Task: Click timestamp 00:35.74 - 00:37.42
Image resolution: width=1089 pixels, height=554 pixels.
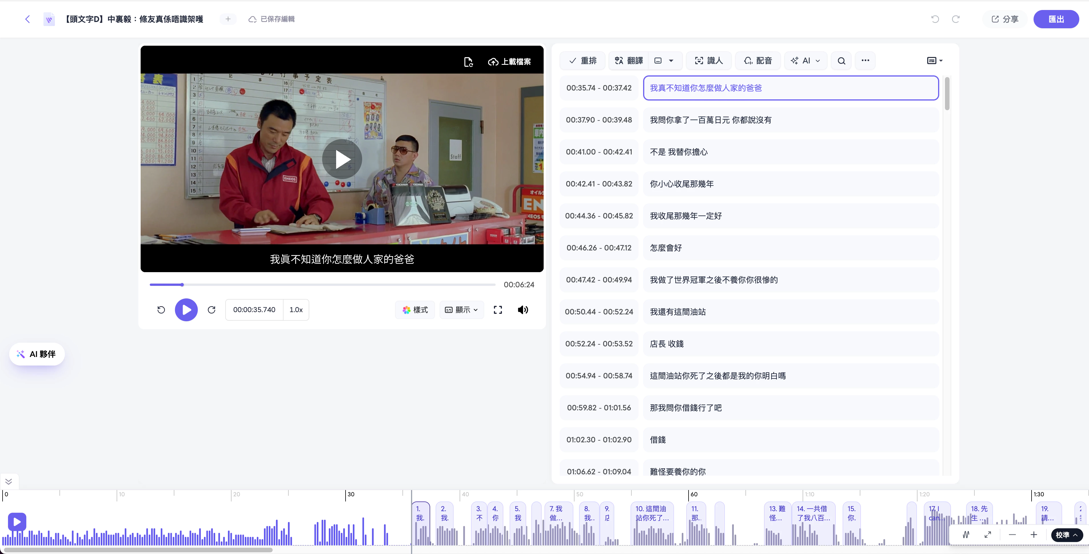Action: pyautogui.click(x=599, y=88)
